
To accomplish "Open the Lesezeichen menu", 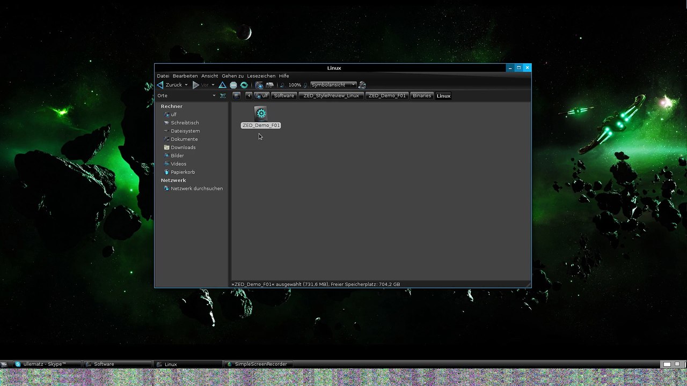I will (x=261, y=76).
